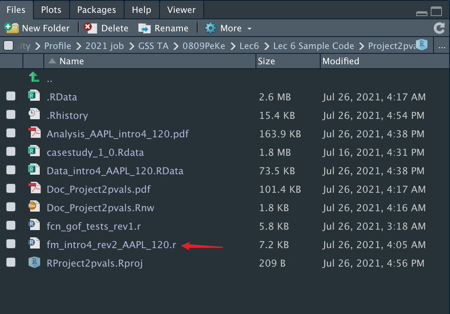Click the R project icon in breadcrumb
This screenshot has width=450, height=314.
421,45
